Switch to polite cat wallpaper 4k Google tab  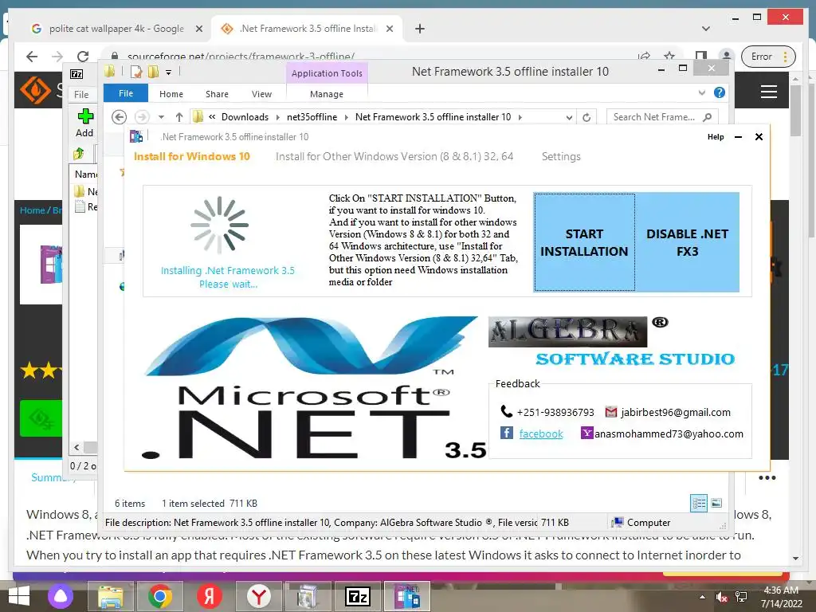116,29
